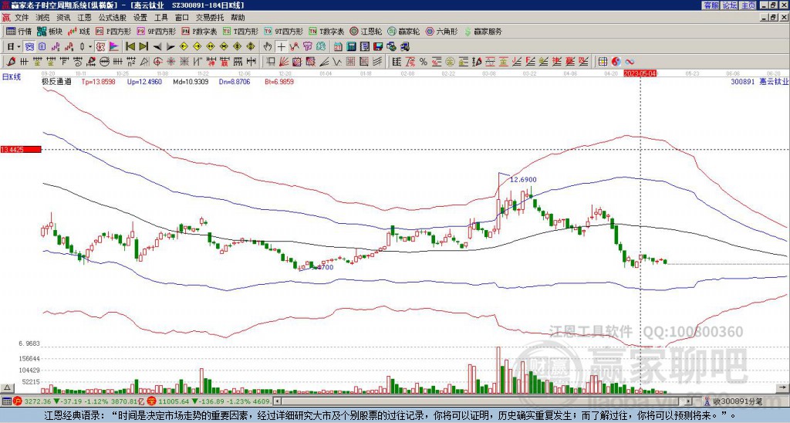Click the red floppy-disk save icon
This screenshot has height=423, width=790.
point(378,47)
